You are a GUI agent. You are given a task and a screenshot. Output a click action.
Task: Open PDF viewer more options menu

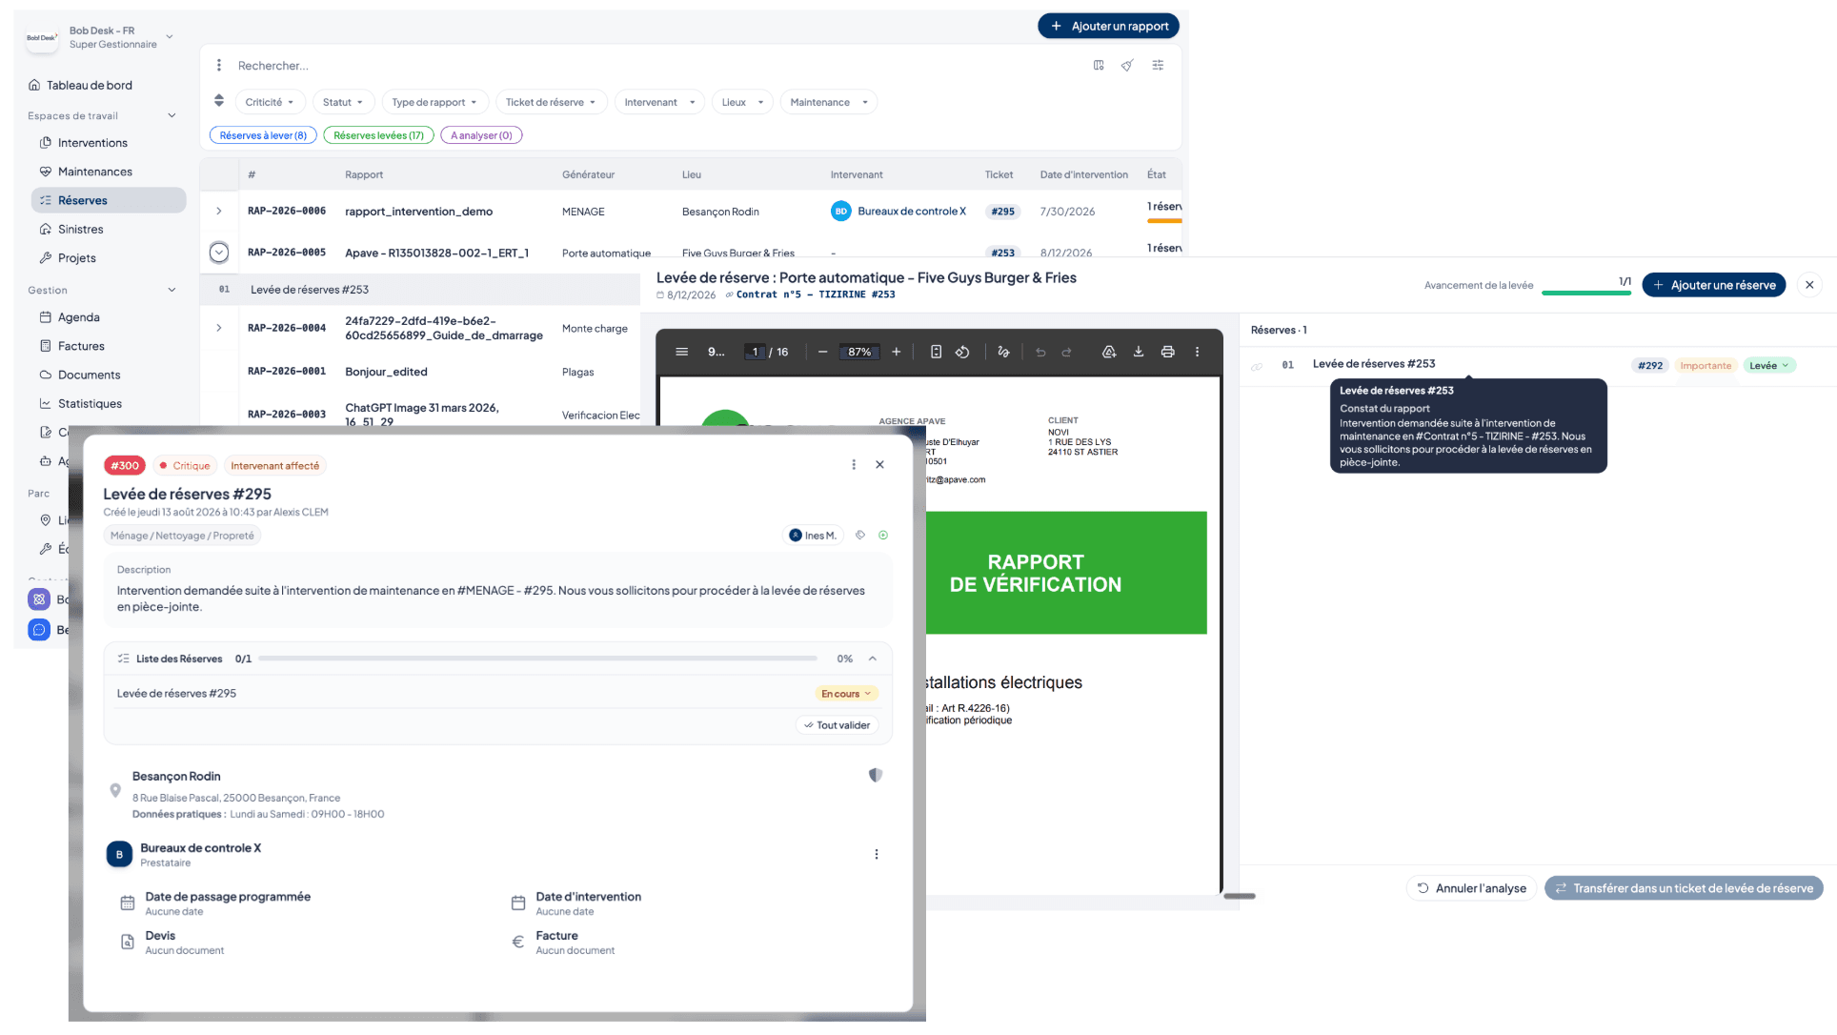[x=1197, y=352]
